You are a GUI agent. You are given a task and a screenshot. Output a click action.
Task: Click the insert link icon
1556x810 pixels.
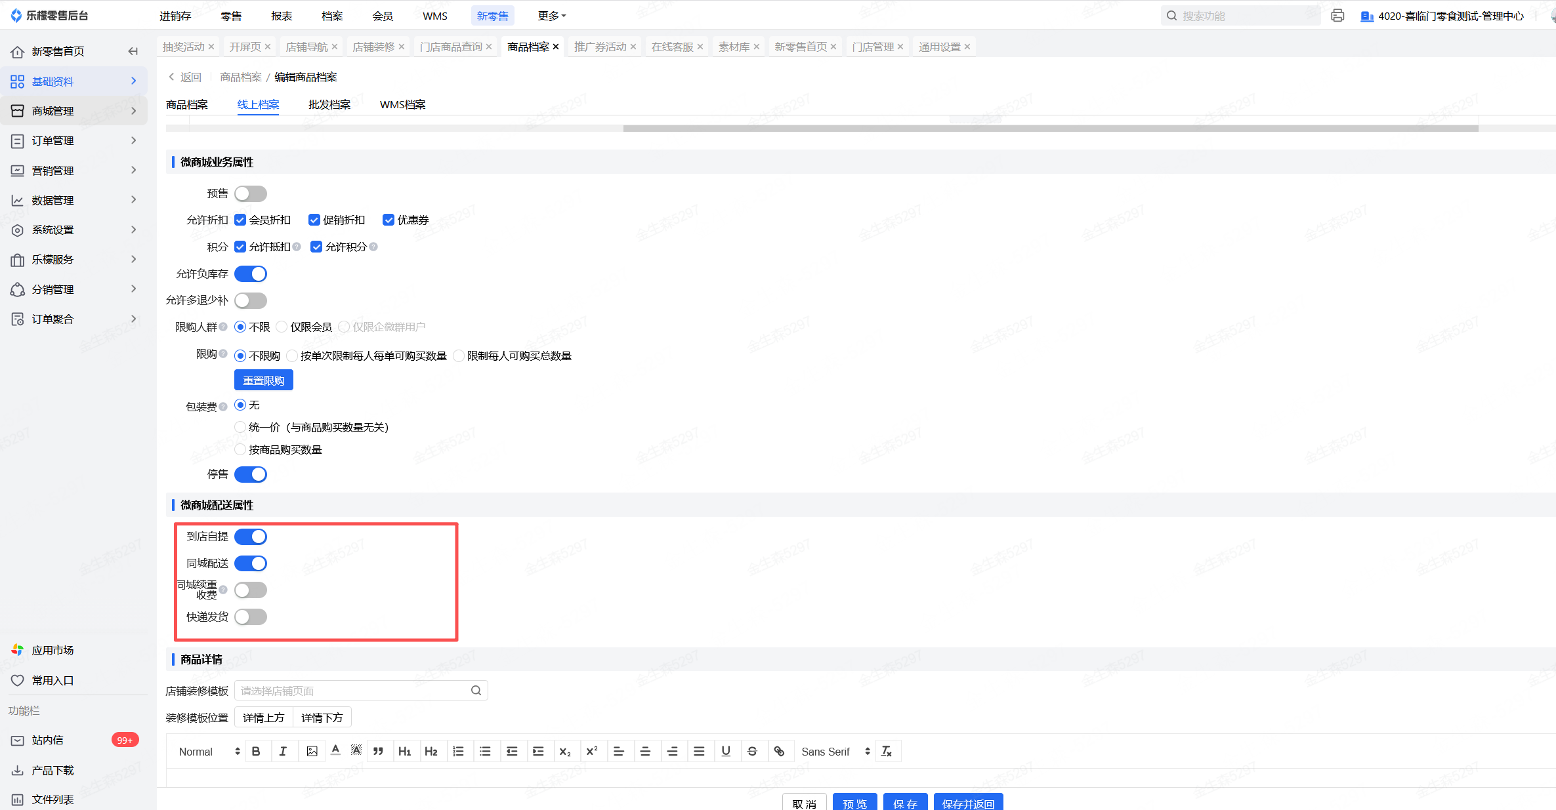click(x=779, y=752)
